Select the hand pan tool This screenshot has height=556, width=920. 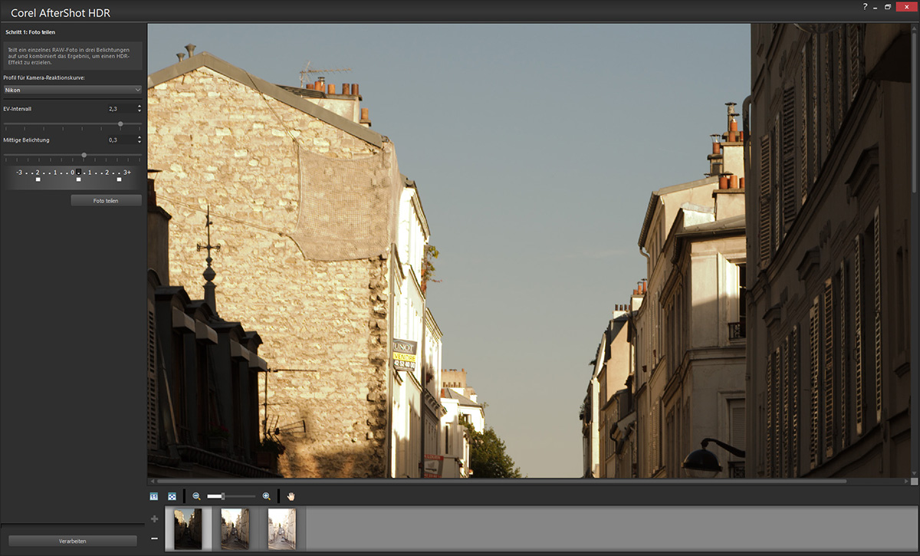[x=291, y=496]
